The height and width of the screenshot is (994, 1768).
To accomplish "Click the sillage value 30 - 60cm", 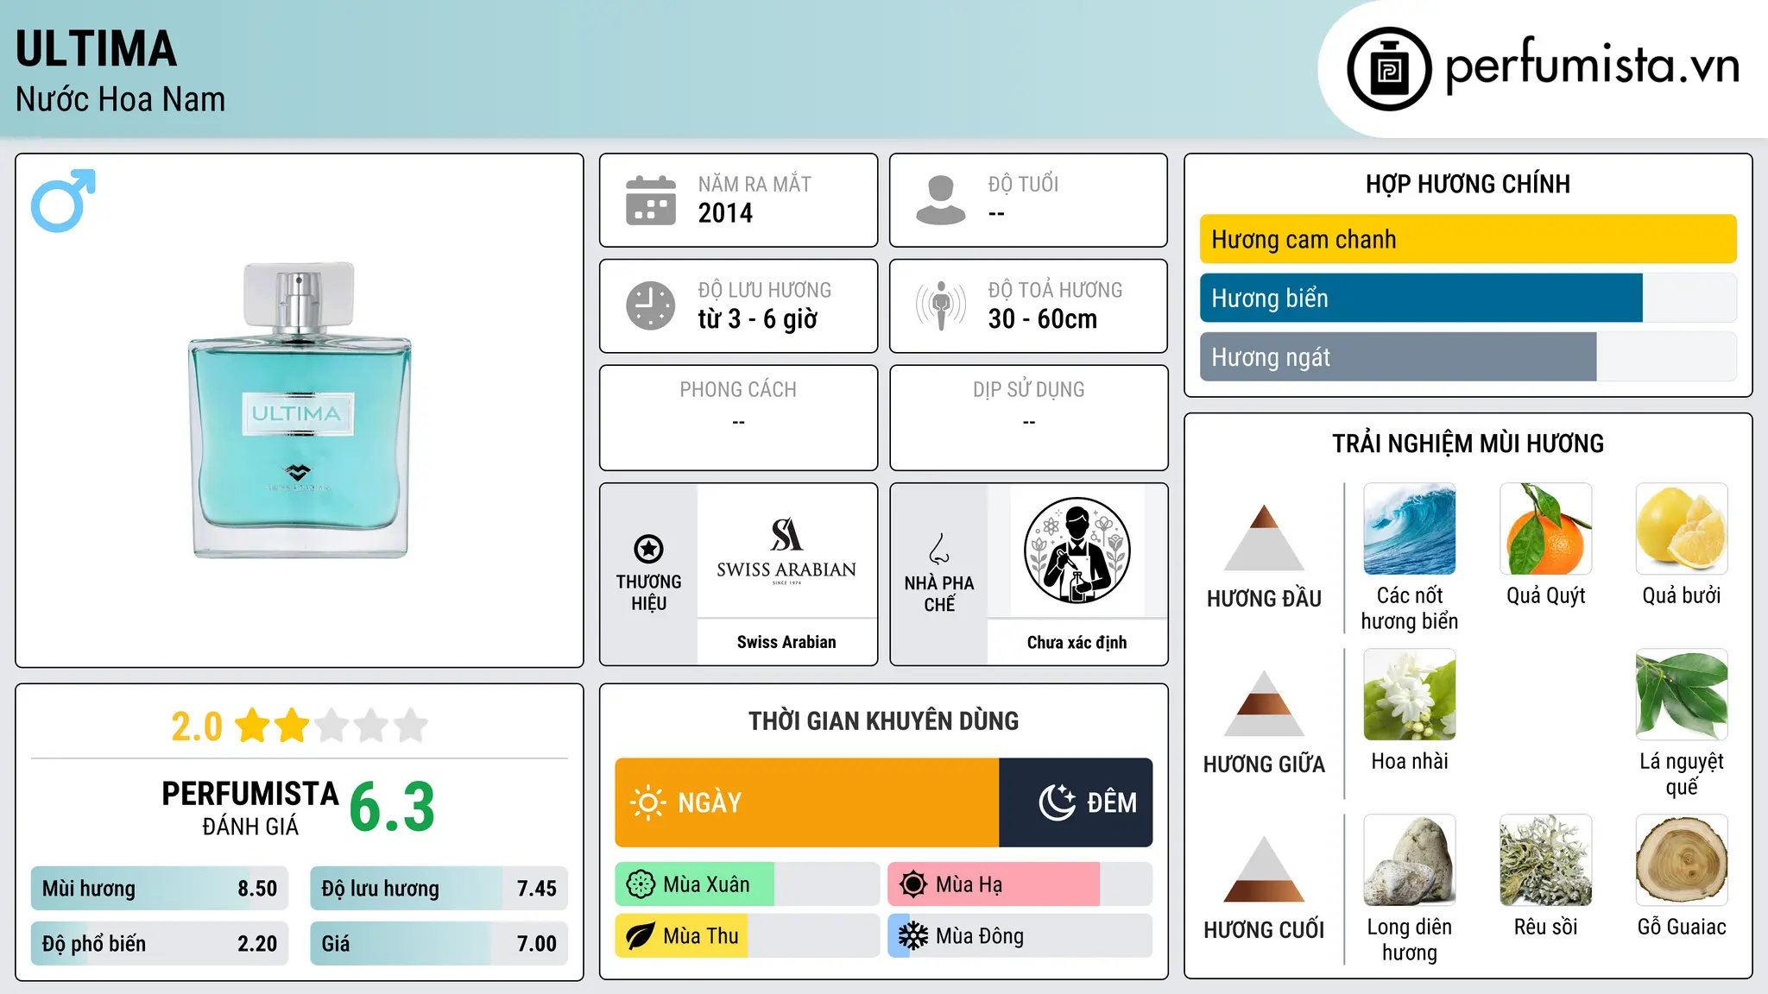I will pos(1043,319).
